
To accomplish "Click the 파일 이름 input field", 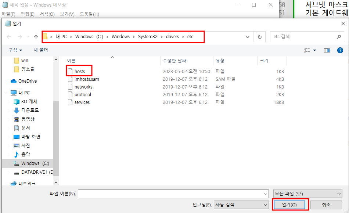I will [x=170, y=194].
